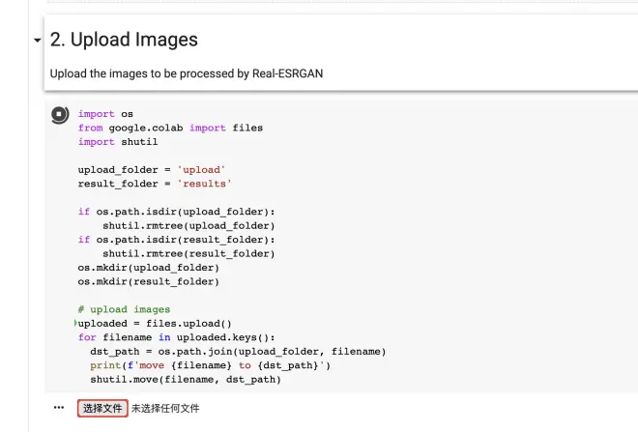Click the first shutil.rmtree(upload_folder) line
638x432 pixels.
click(188, 225)
